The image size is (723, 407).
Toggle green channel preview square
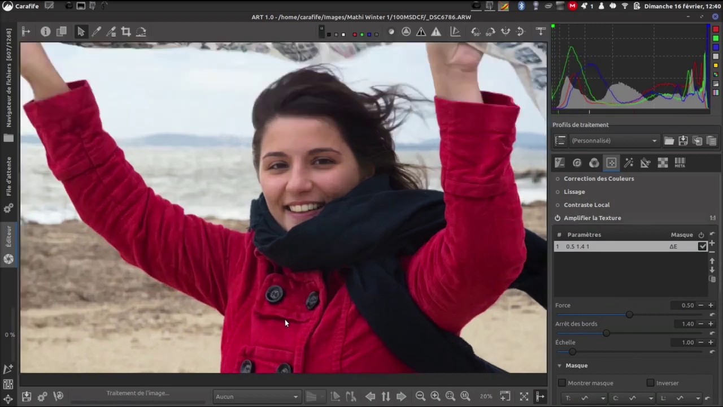click(361, 34)
